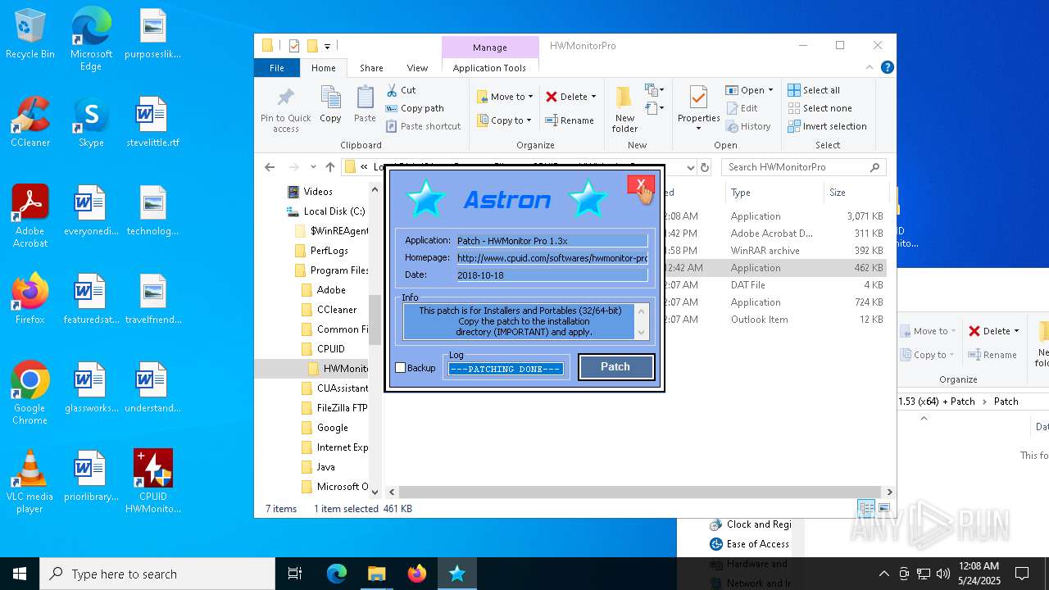1049x590 pixels.
Task: Click the Windows Start button
Action: (20, 574)
